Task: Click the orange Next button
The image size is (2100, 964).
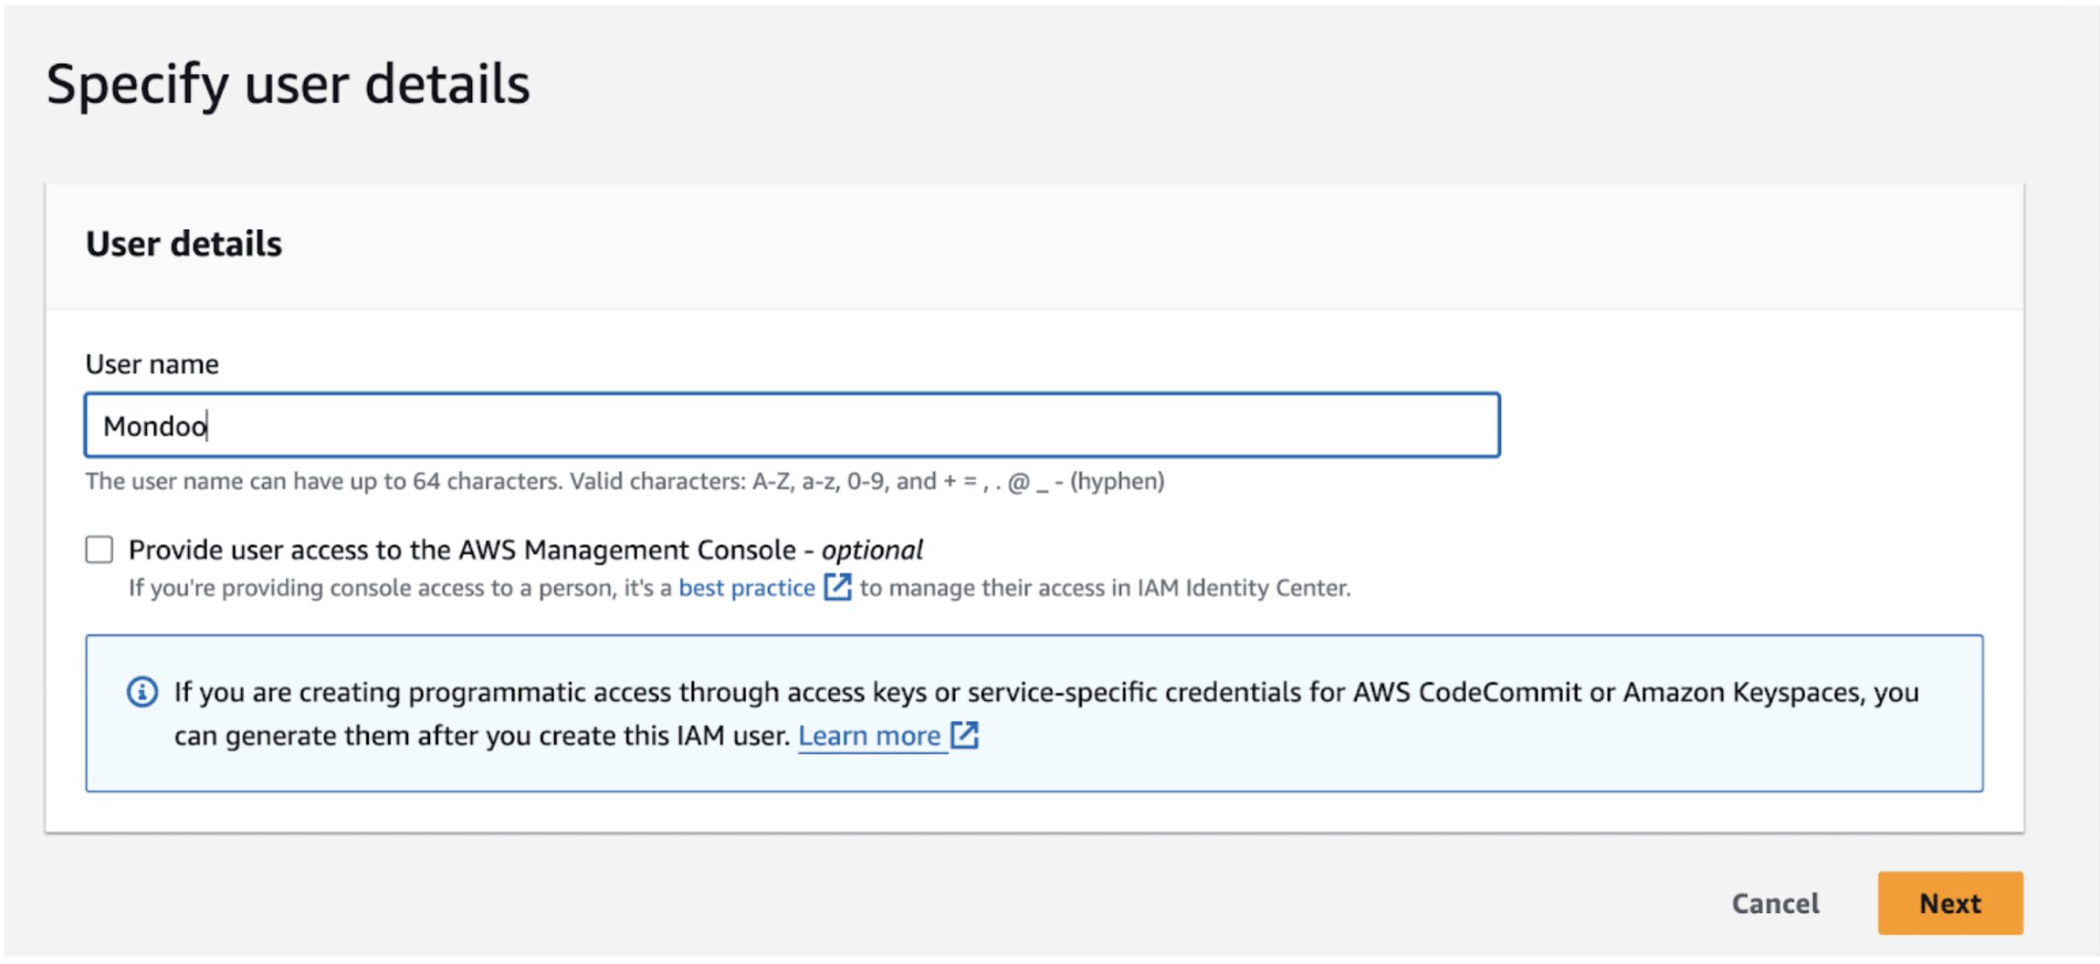Action: [x=1949, y=903]
